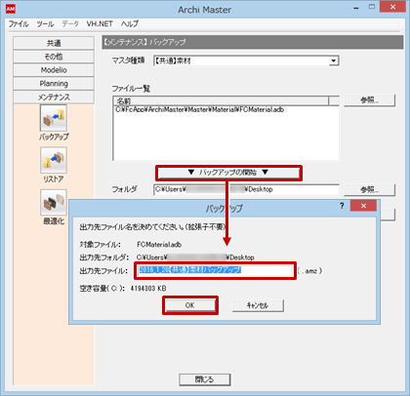Close the バックアップ dialog with X

[363, 206]
